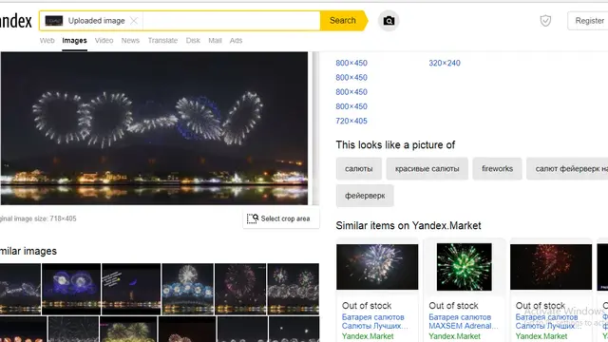This screenshot has width=608, height=342.
Task: Click the large uploaded fireworks image
Action: pyautogui.click(x=154, y=128)
